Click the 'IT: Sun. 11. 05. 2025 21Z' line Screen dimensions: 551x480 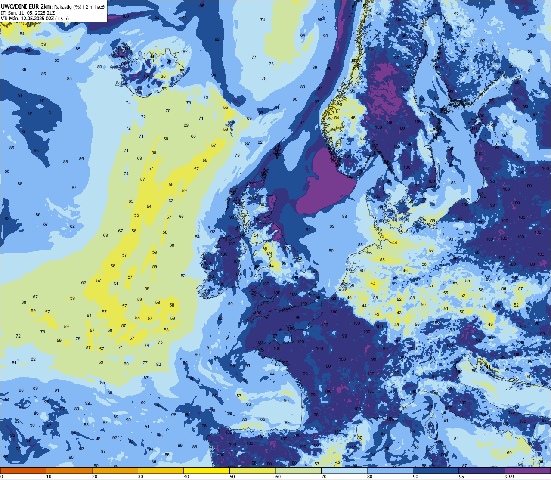[28, 12]
